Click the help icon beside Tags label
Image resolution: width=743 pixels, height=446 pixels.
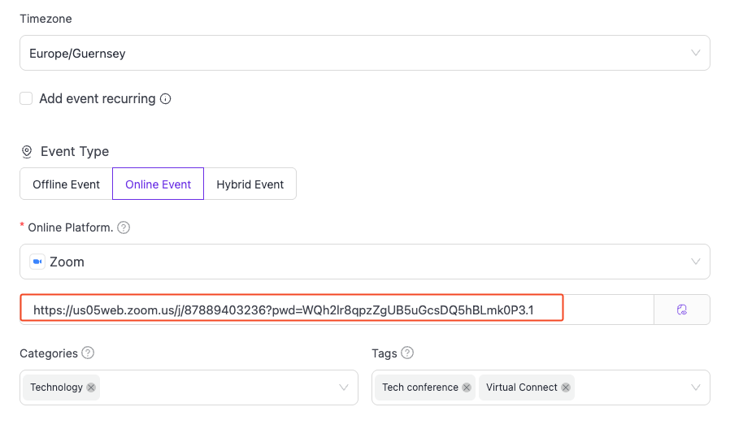(407, 353)
